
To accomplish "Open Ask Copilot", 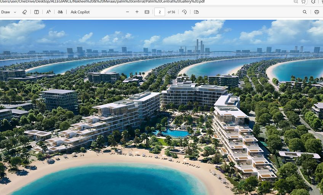I will (80, 12).
